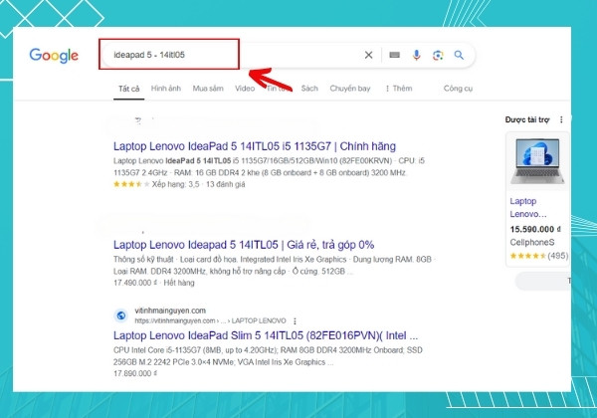This screenshot has height=418, width=597.
Task: Click the CellphoneS seller name
Action: tap(532, 243)
